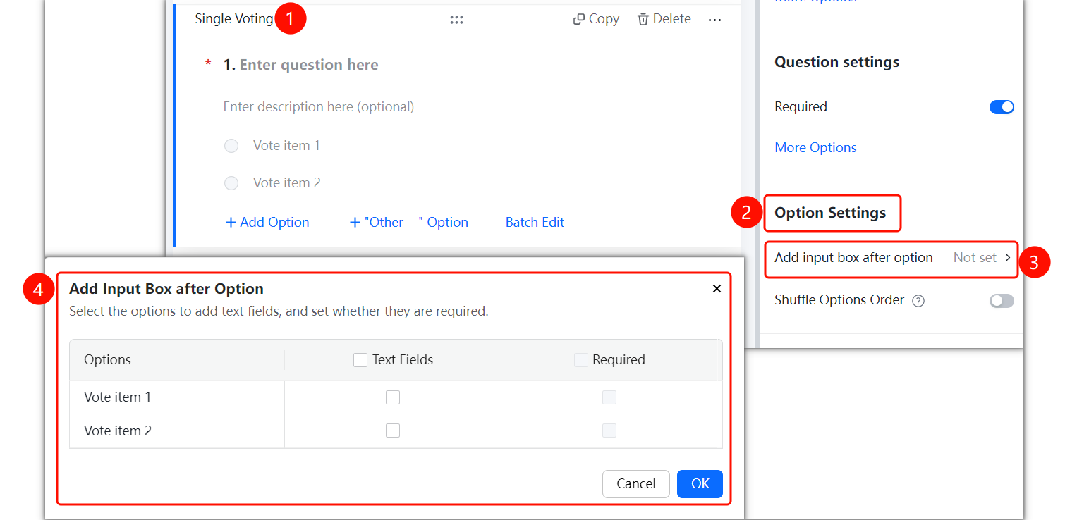Cancel the Add Input Box dialog
The image size is (1065, 520).
[x=636, y=484]
